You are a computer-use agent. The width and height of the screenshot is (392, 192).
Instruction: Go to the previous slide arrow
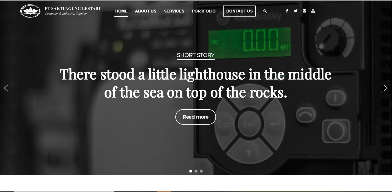click(6, 88)
